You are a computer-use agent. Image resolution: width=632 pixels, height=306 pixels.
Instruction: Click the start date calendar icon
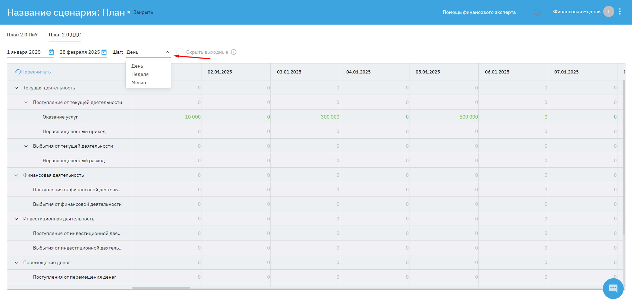51,52
